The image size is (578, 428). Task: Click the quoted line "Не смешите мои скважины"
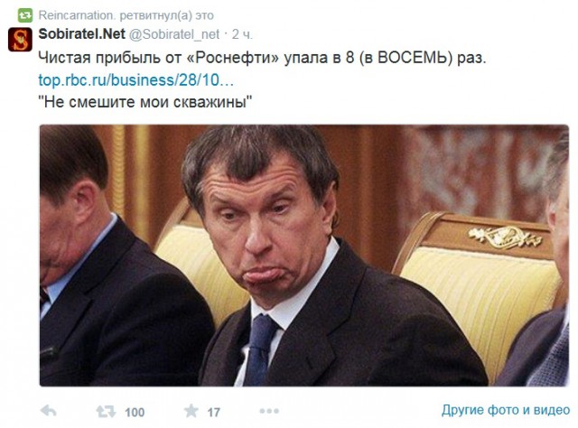tap(145, 102)
